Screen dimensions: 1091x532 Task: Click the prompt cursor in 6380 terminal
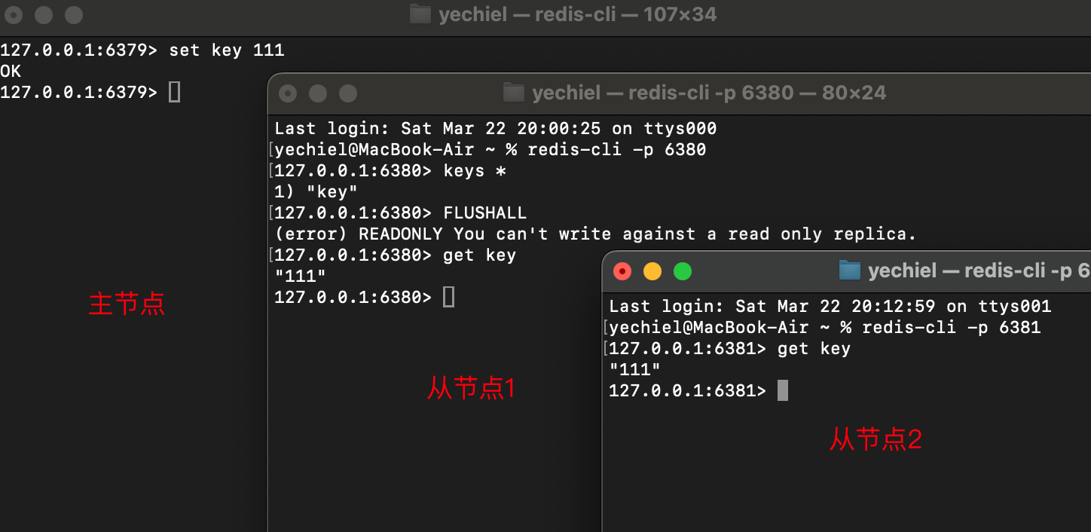[448, 298]
